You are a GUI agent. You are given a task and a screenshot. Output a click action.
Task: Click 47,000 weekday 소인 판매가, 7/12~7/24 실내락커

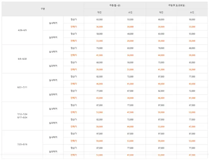click(130, 112)
